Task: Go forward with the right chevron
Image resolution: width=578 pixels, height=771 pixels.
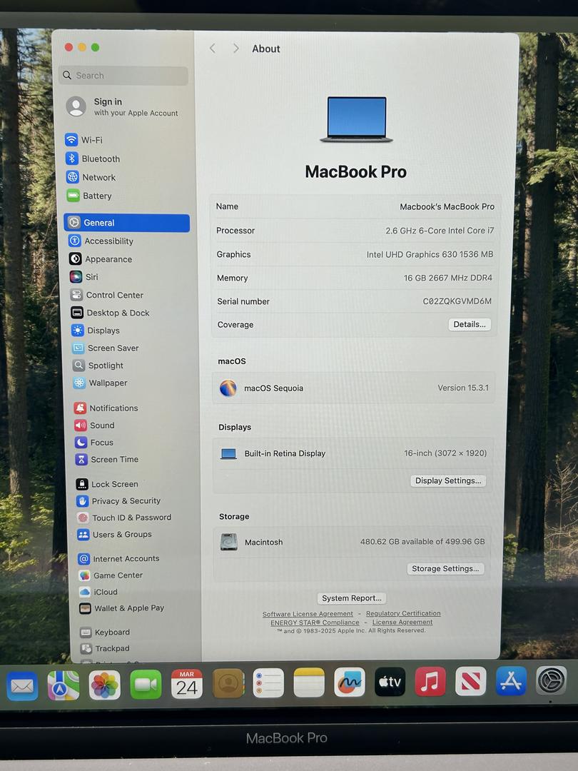Action: click(x=236, y=49)
